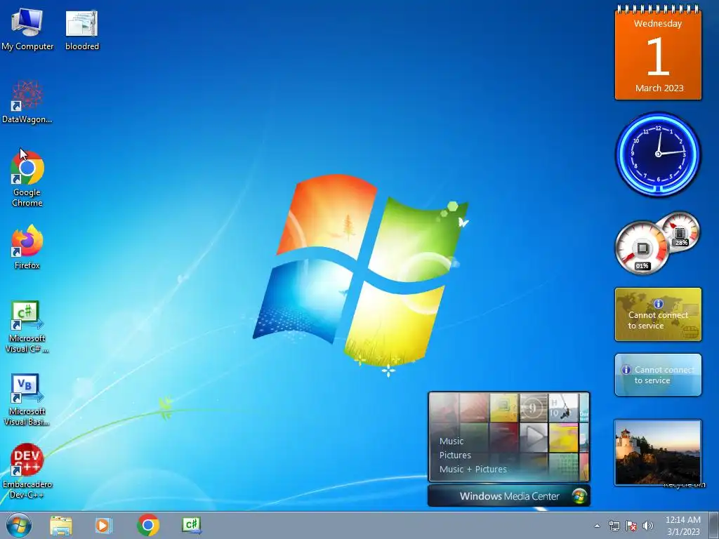Open the Windows Start menu orb
The height and width of the screenshot is (539, 719).
coord(19,525)
